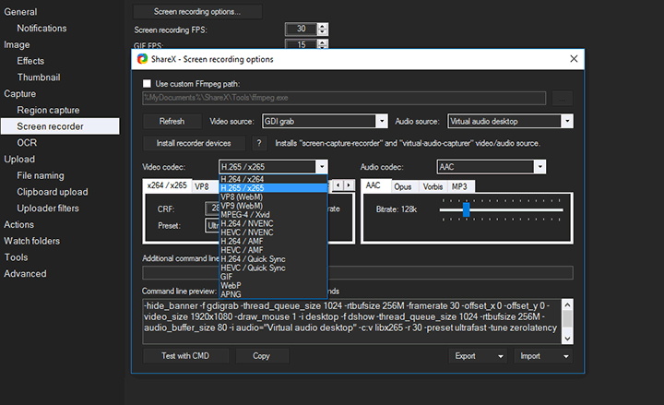Open the Audio source dropdown
The height and width of the screenshot is (405, 664).
[x=509, y=121]
